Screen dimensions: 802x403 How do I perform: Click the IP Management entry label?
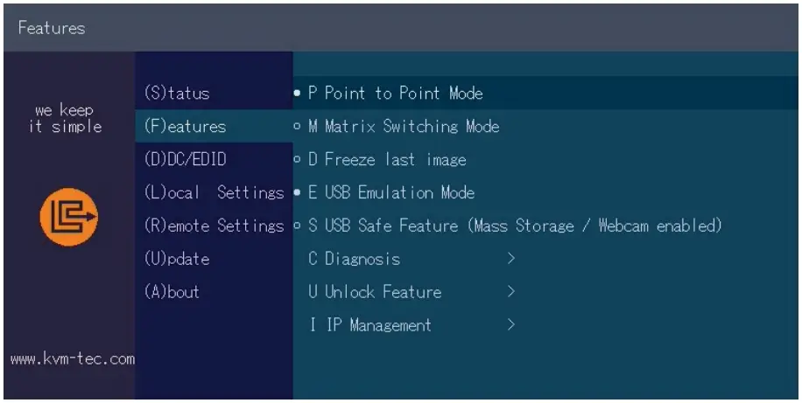369,325
